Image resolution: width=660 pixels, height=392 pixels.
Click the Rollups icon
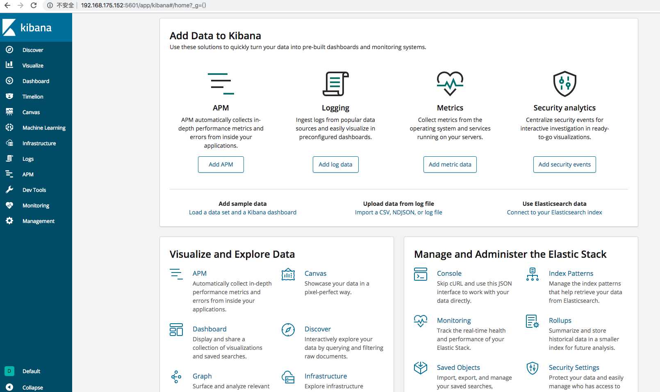click(533, 321)
